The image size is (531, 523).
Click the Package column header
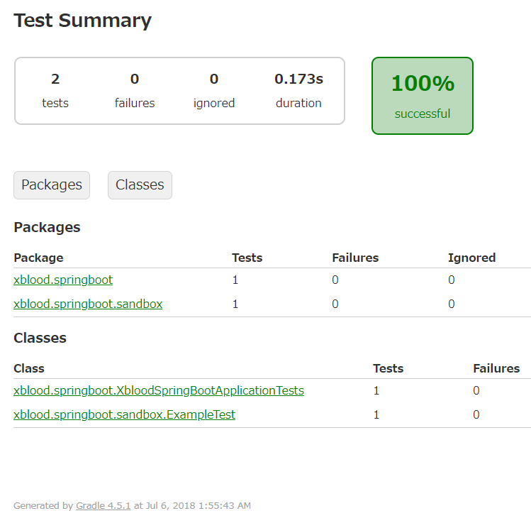point(38,258)
